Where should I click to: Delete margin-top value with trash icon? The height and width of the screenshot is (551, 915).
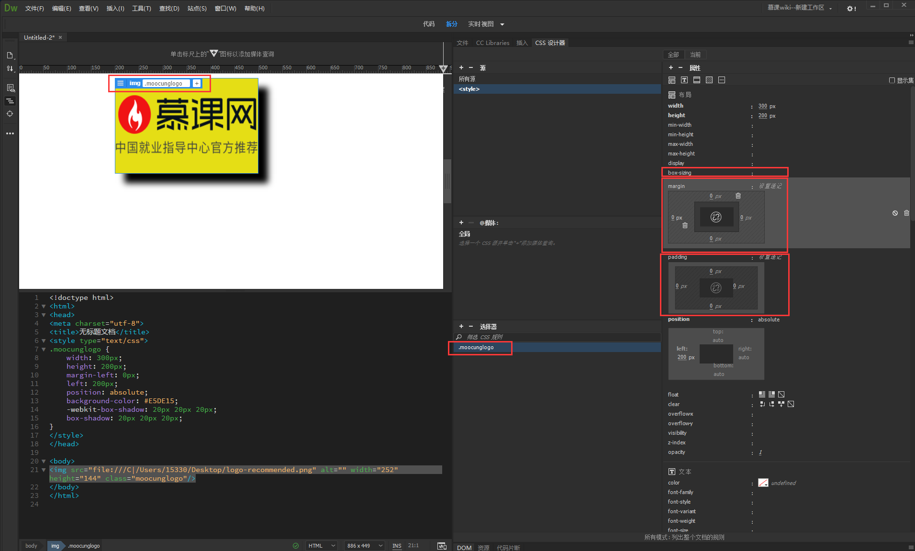click(x=738, y=196)
